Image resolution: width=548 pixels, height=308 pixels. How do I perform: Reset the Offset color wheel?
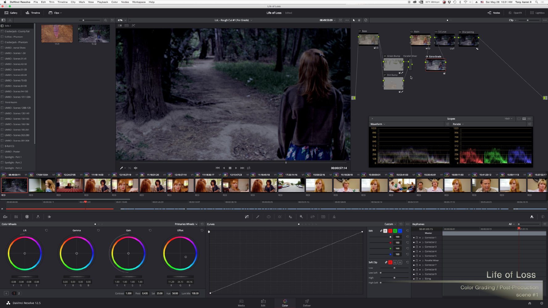[202, 230]
